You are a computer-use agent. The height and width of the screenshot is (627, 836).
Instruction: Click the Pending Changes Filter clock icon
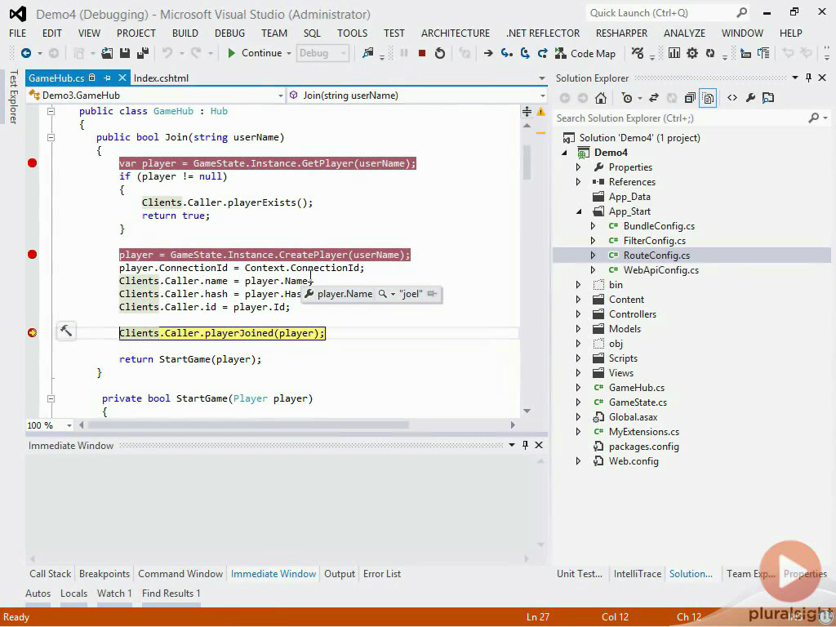(x=628, y=98)
